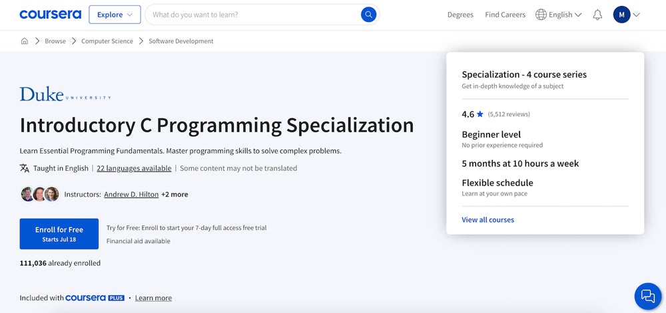Image resolution: width=666 pixels, height=313 pixels.
Task: Expand the profile menu chevron
Action: tap(636, 15)
